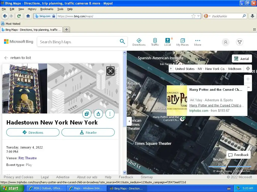
Task: Click the Nearby button
Action: pos(88,132)
